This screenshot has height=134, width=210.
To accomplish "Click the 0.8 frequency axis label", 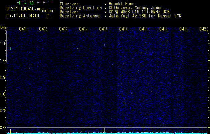I will [x=3, y=94].
